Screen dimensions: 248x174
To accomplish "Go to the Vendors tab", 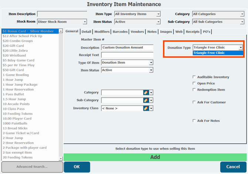I will pyautogui.click(x=138, y=32).
